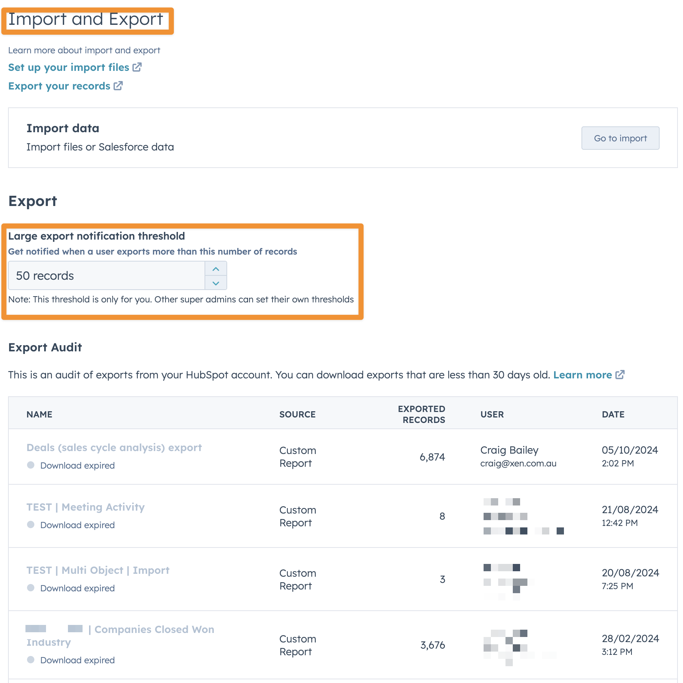Open Export your records link
Image resolution: width=683 pixels, height=683 pixels.
59,86
